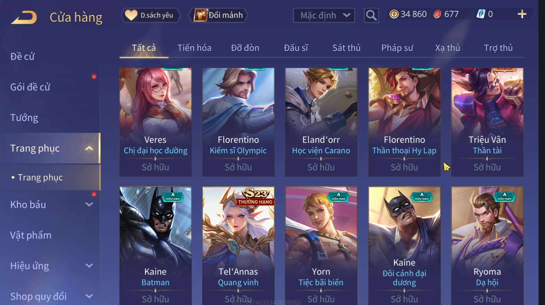Screen dimensions: 545x305
Task: Select Tel'Annas Quang vinh skin card
Action: pos(238,246)
